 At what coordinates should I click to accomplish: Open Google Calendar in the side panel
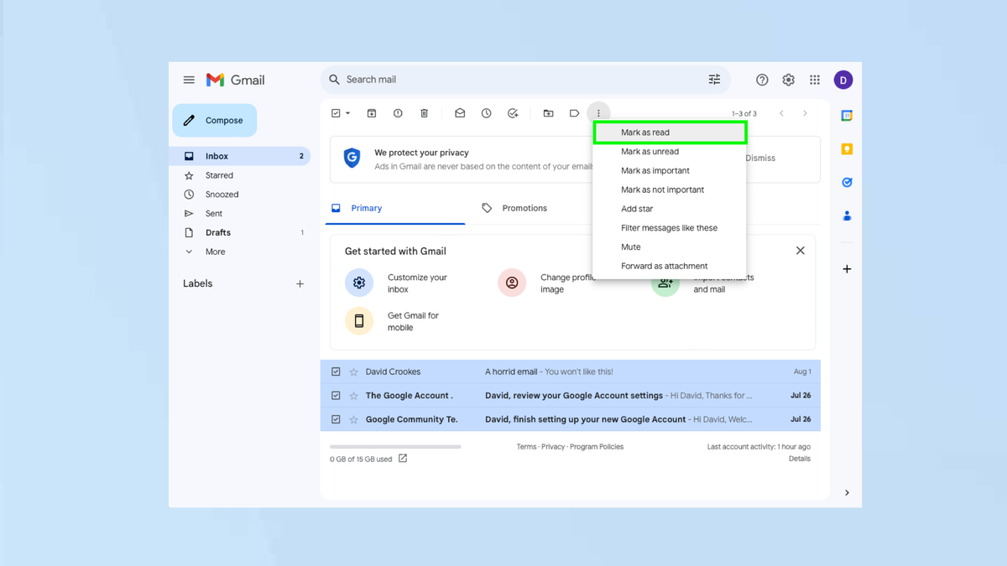[846, 113]
